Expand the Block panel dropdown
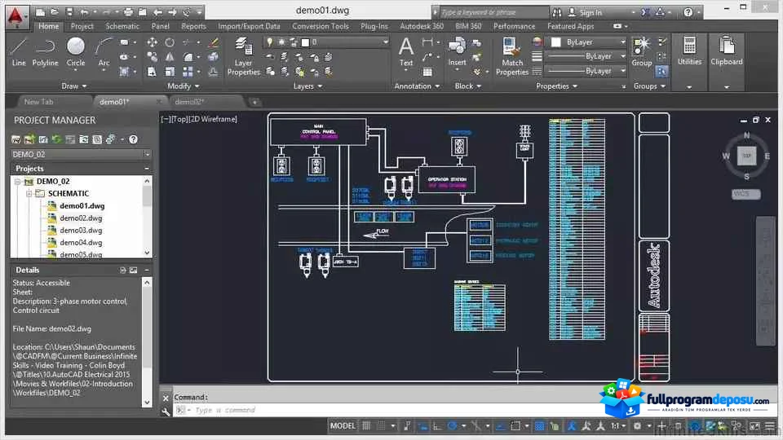This screenshot has width=783, height=440. coord(468,86)
